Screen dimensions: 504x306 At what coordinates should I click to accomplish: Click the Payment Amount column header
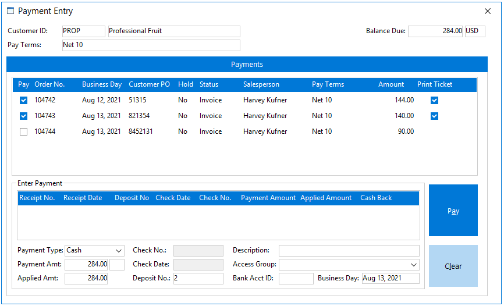[x=268, y=198]
